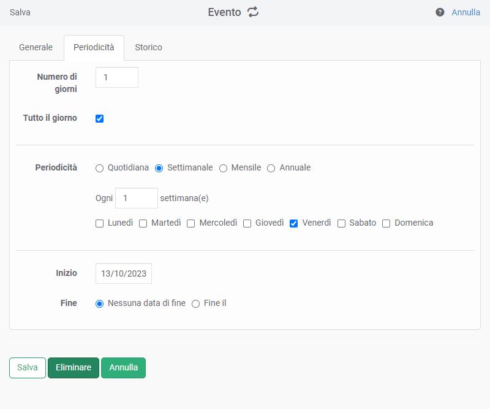Open the Generale tab

[x=36, y=47]
